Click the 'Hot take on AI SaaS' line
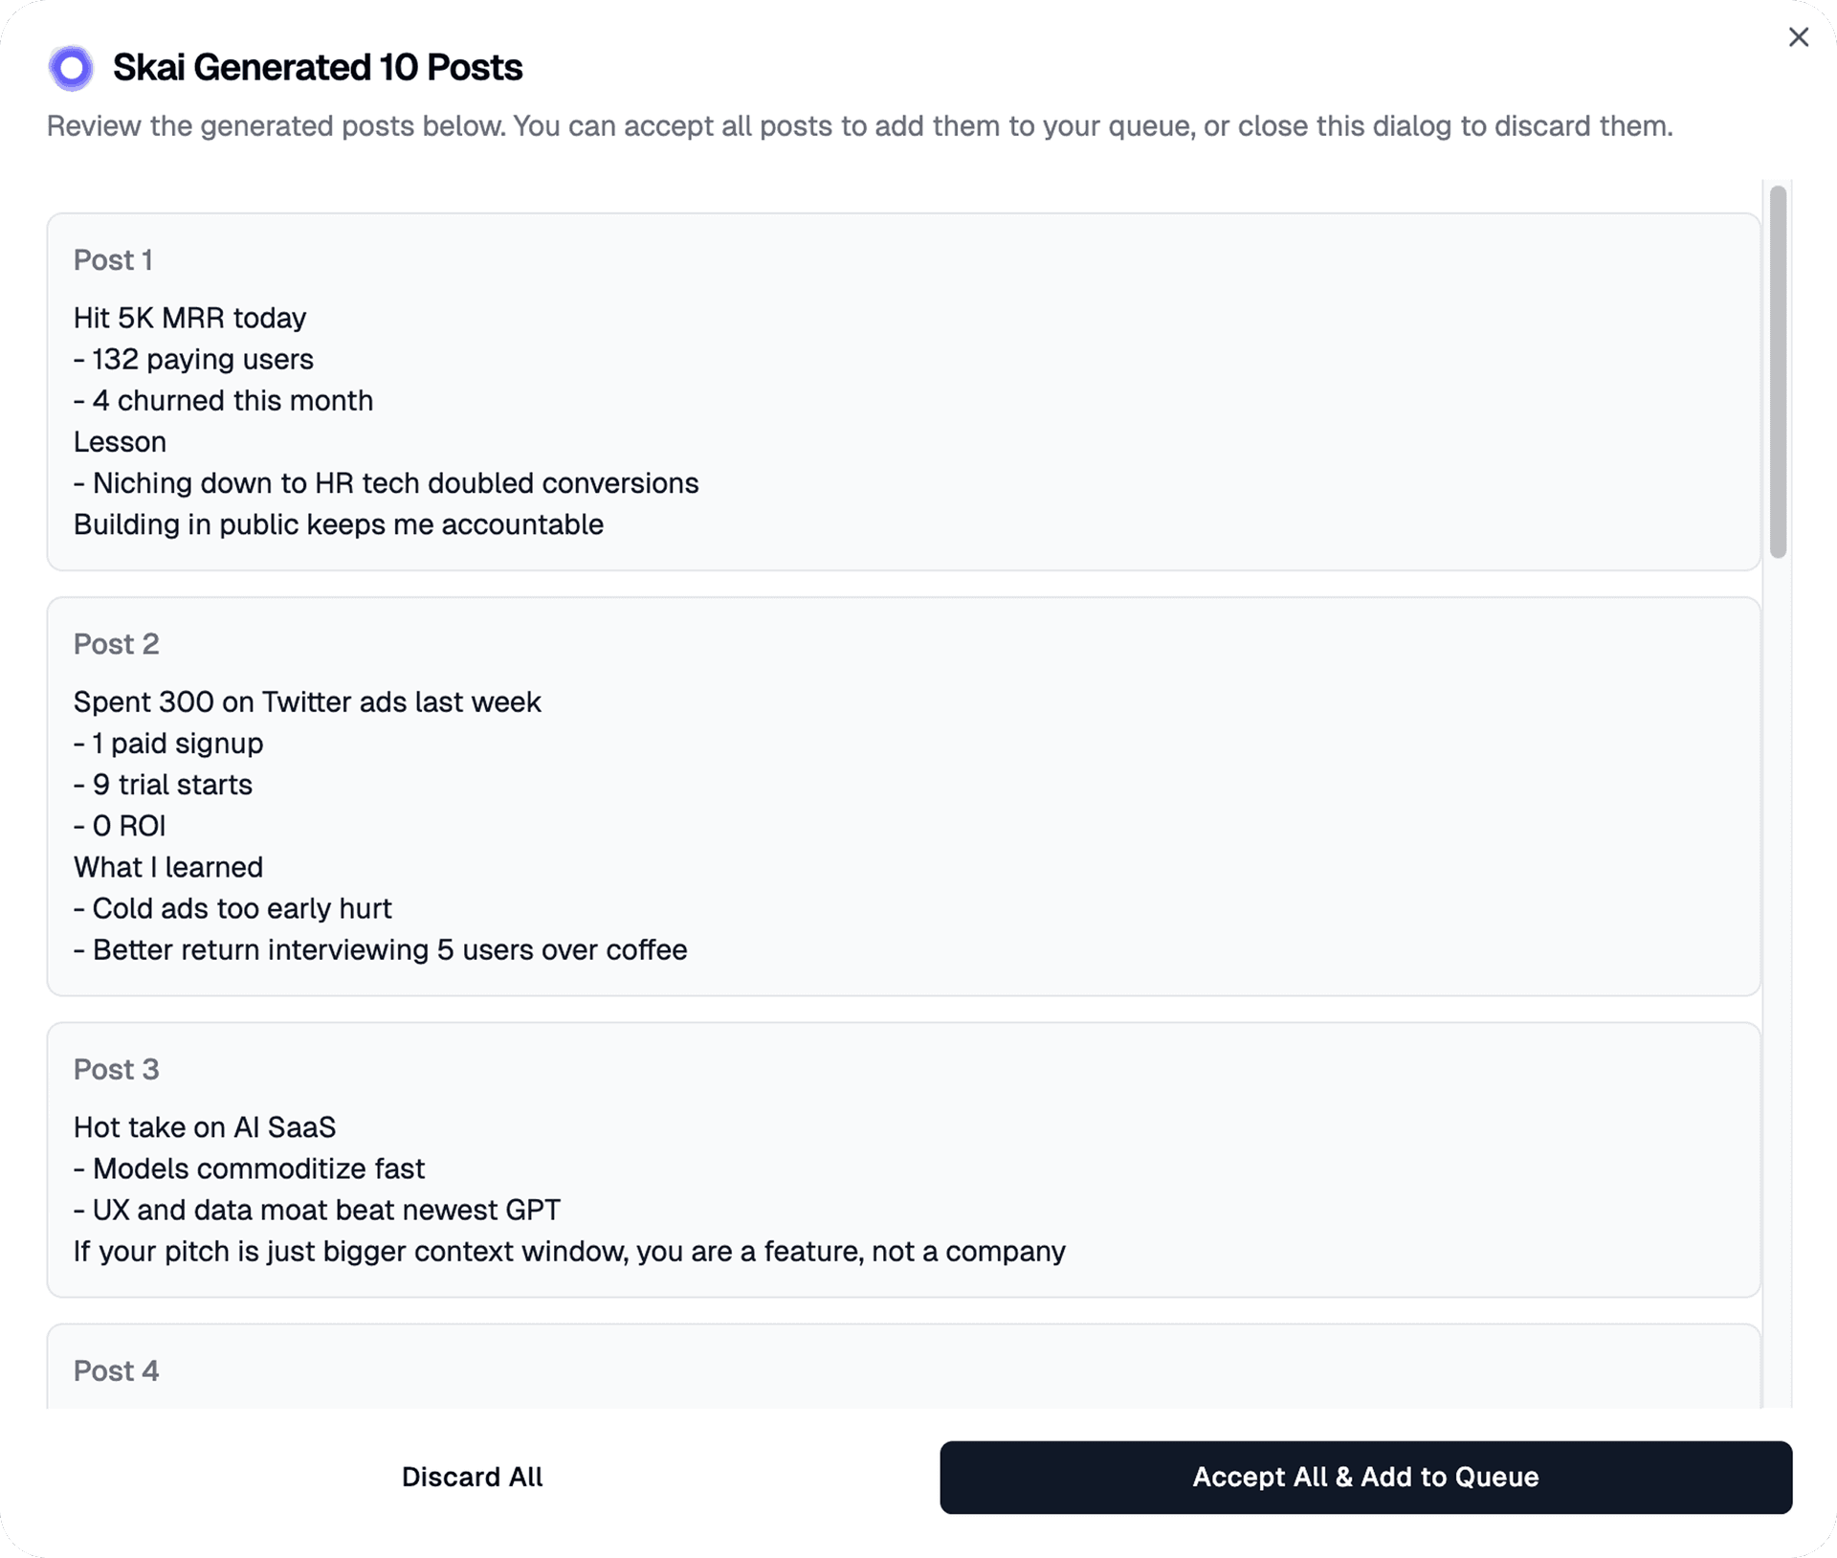The image size is (1837, 1558). (x=205, y=1127)
